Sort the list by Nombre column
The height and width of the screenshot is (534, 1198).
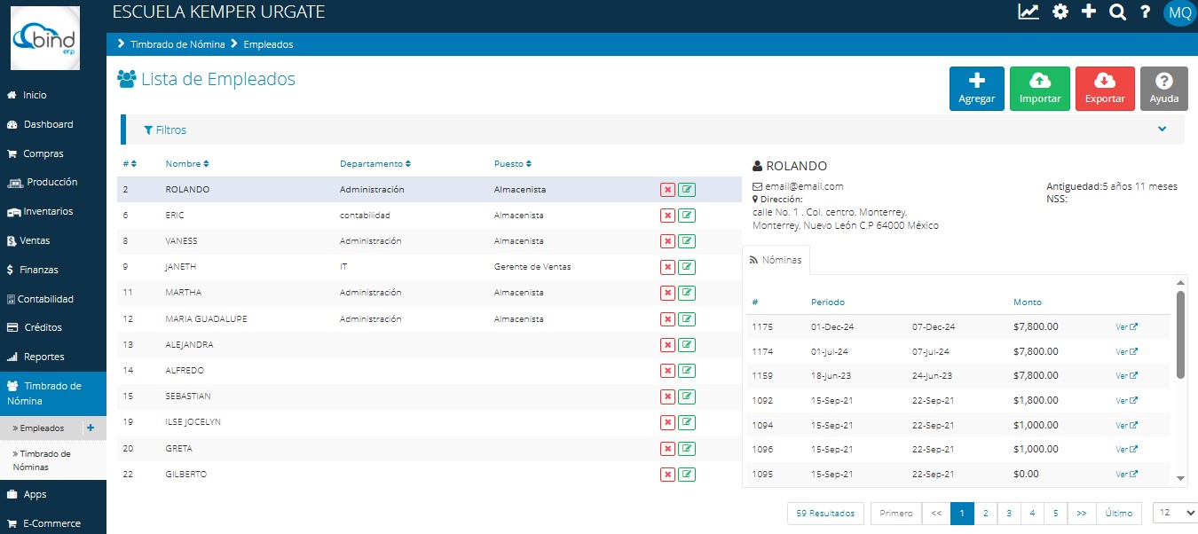point(186,164)
